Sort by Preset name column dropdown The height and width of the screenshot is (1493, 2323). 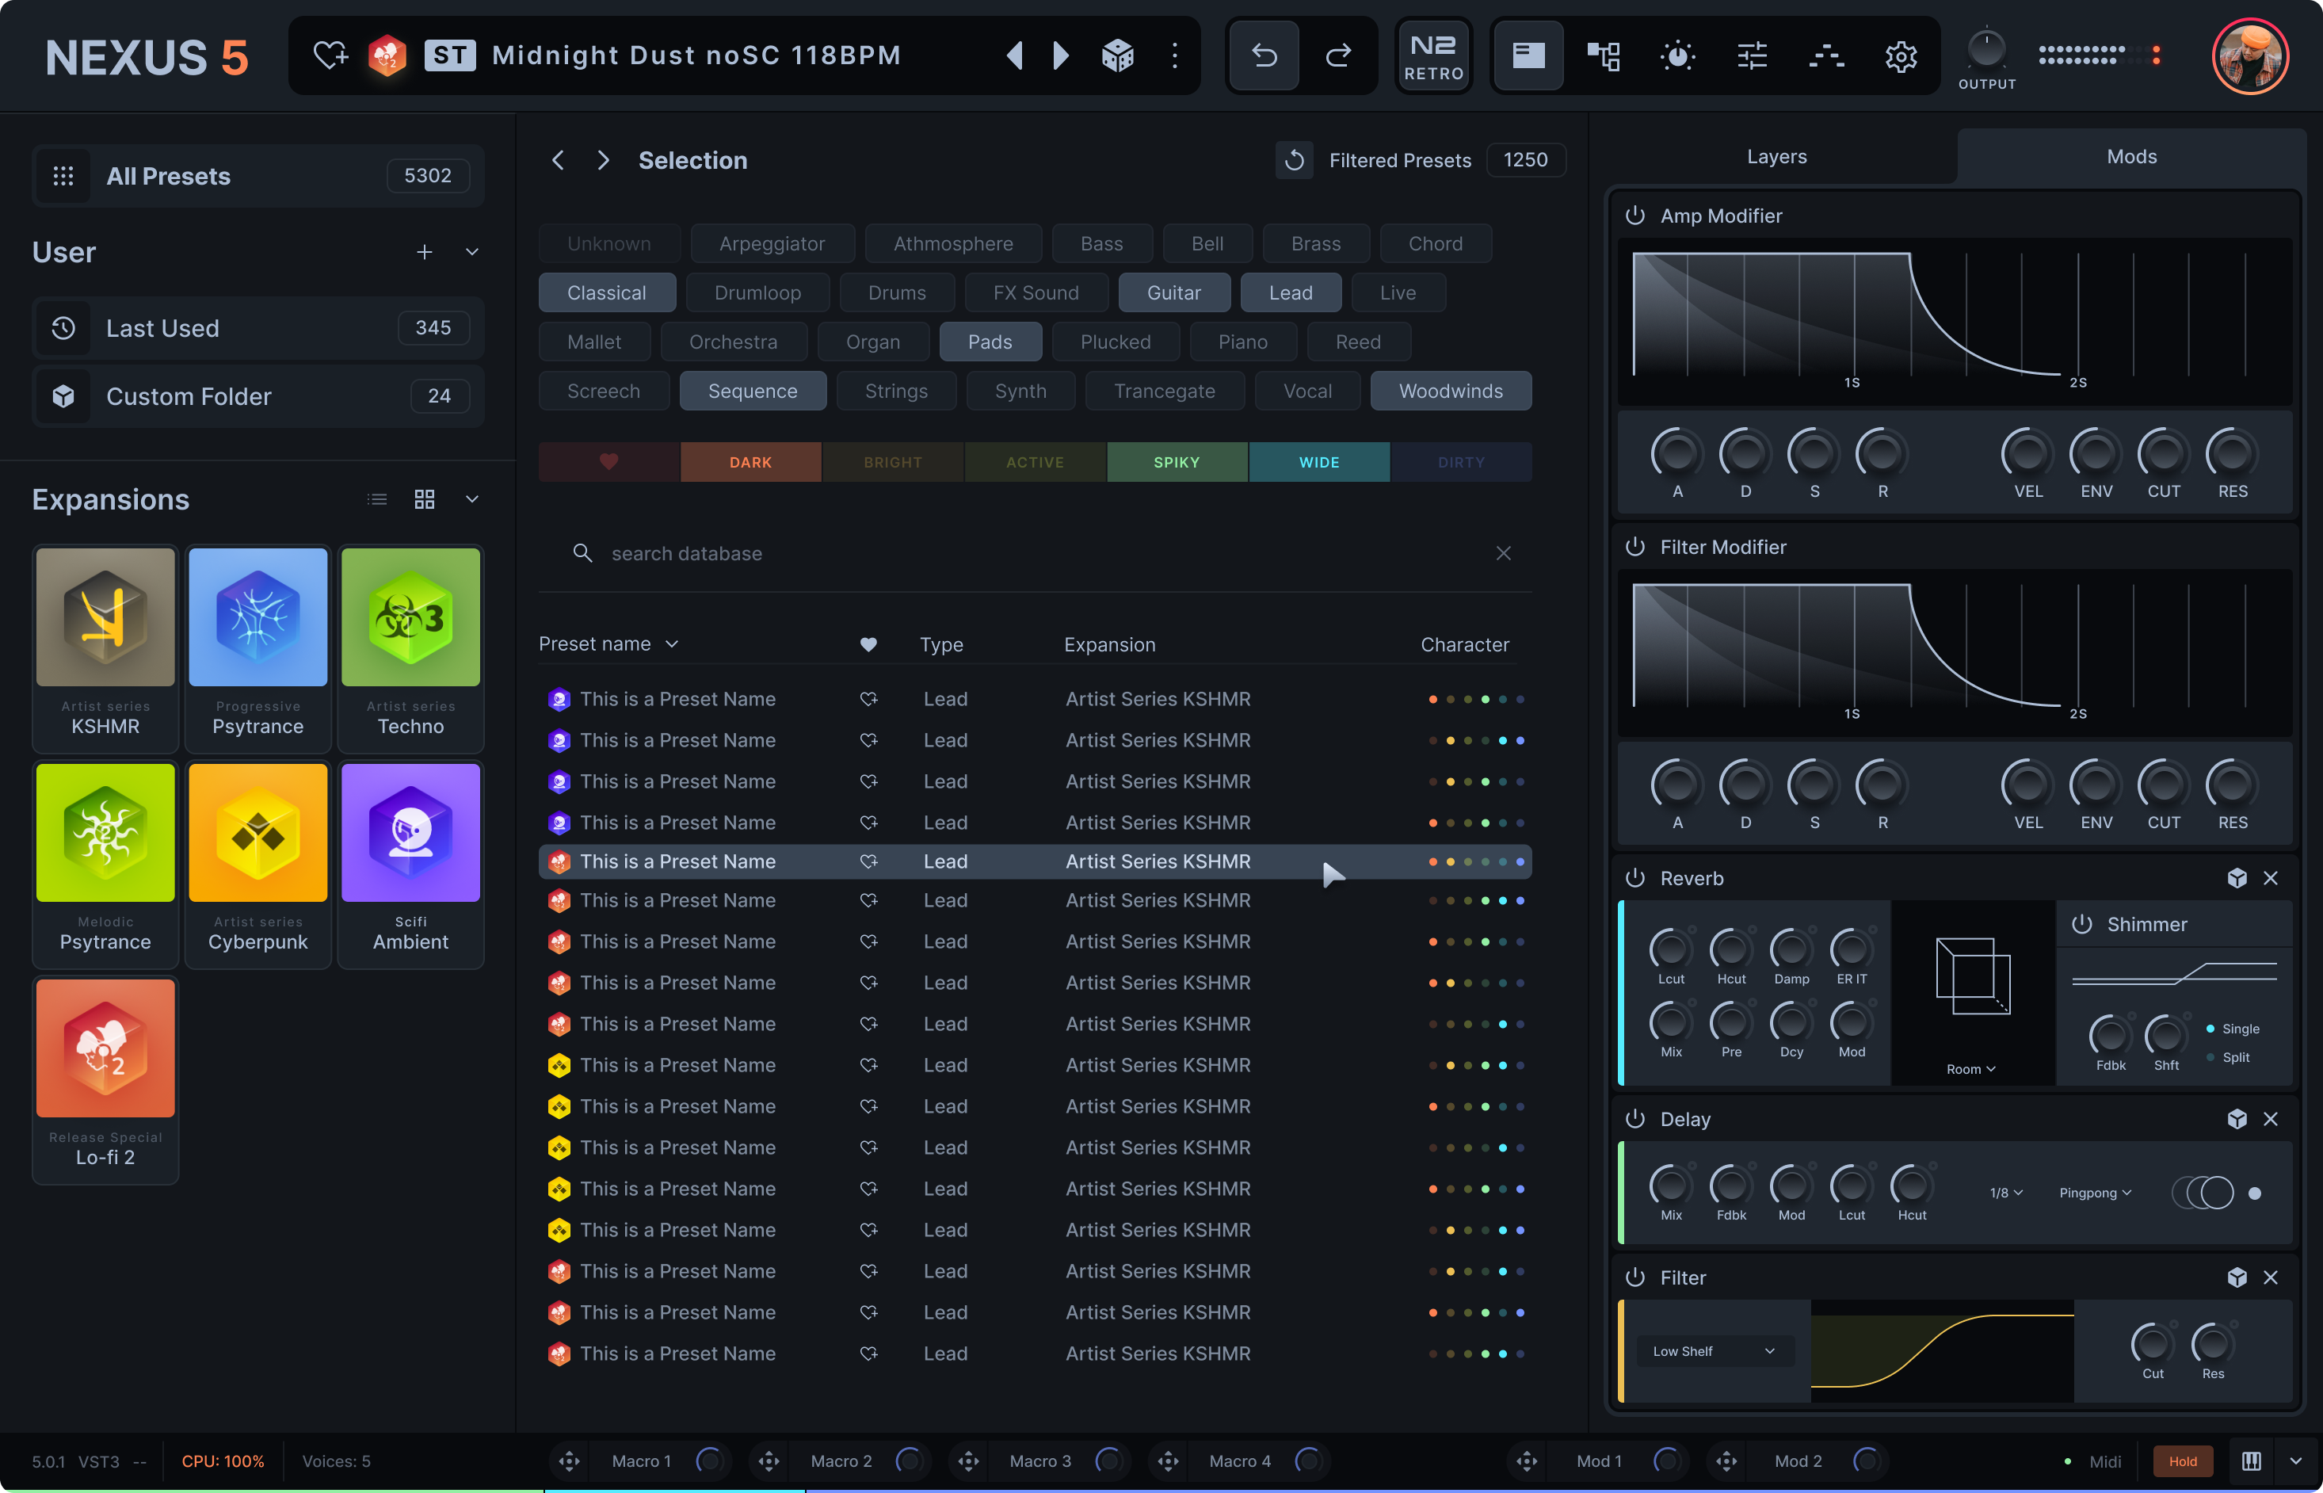(608, 643)
